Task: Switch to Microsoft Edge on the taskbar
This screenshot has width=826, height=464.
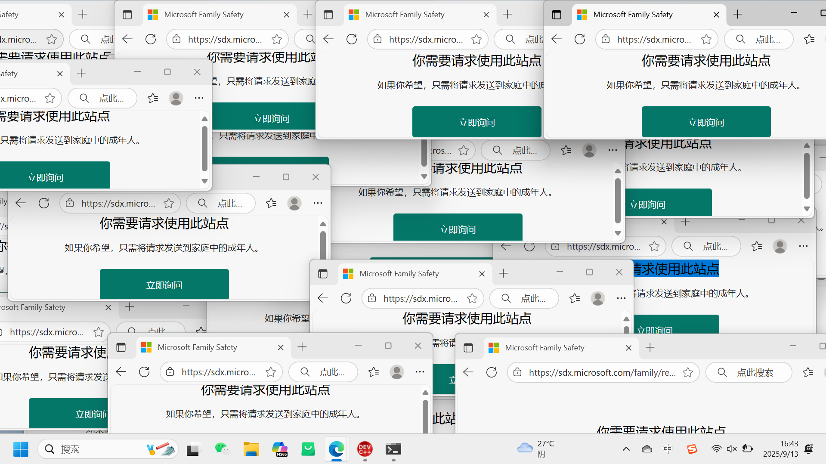Action: 336,449
